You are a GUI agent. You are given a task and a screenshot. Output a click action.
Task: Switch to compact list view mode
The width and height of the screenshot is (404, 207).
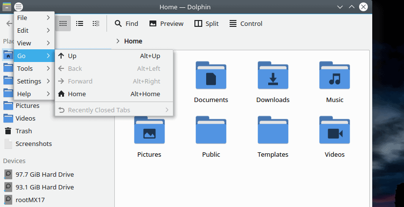click(x=79, y=24)
